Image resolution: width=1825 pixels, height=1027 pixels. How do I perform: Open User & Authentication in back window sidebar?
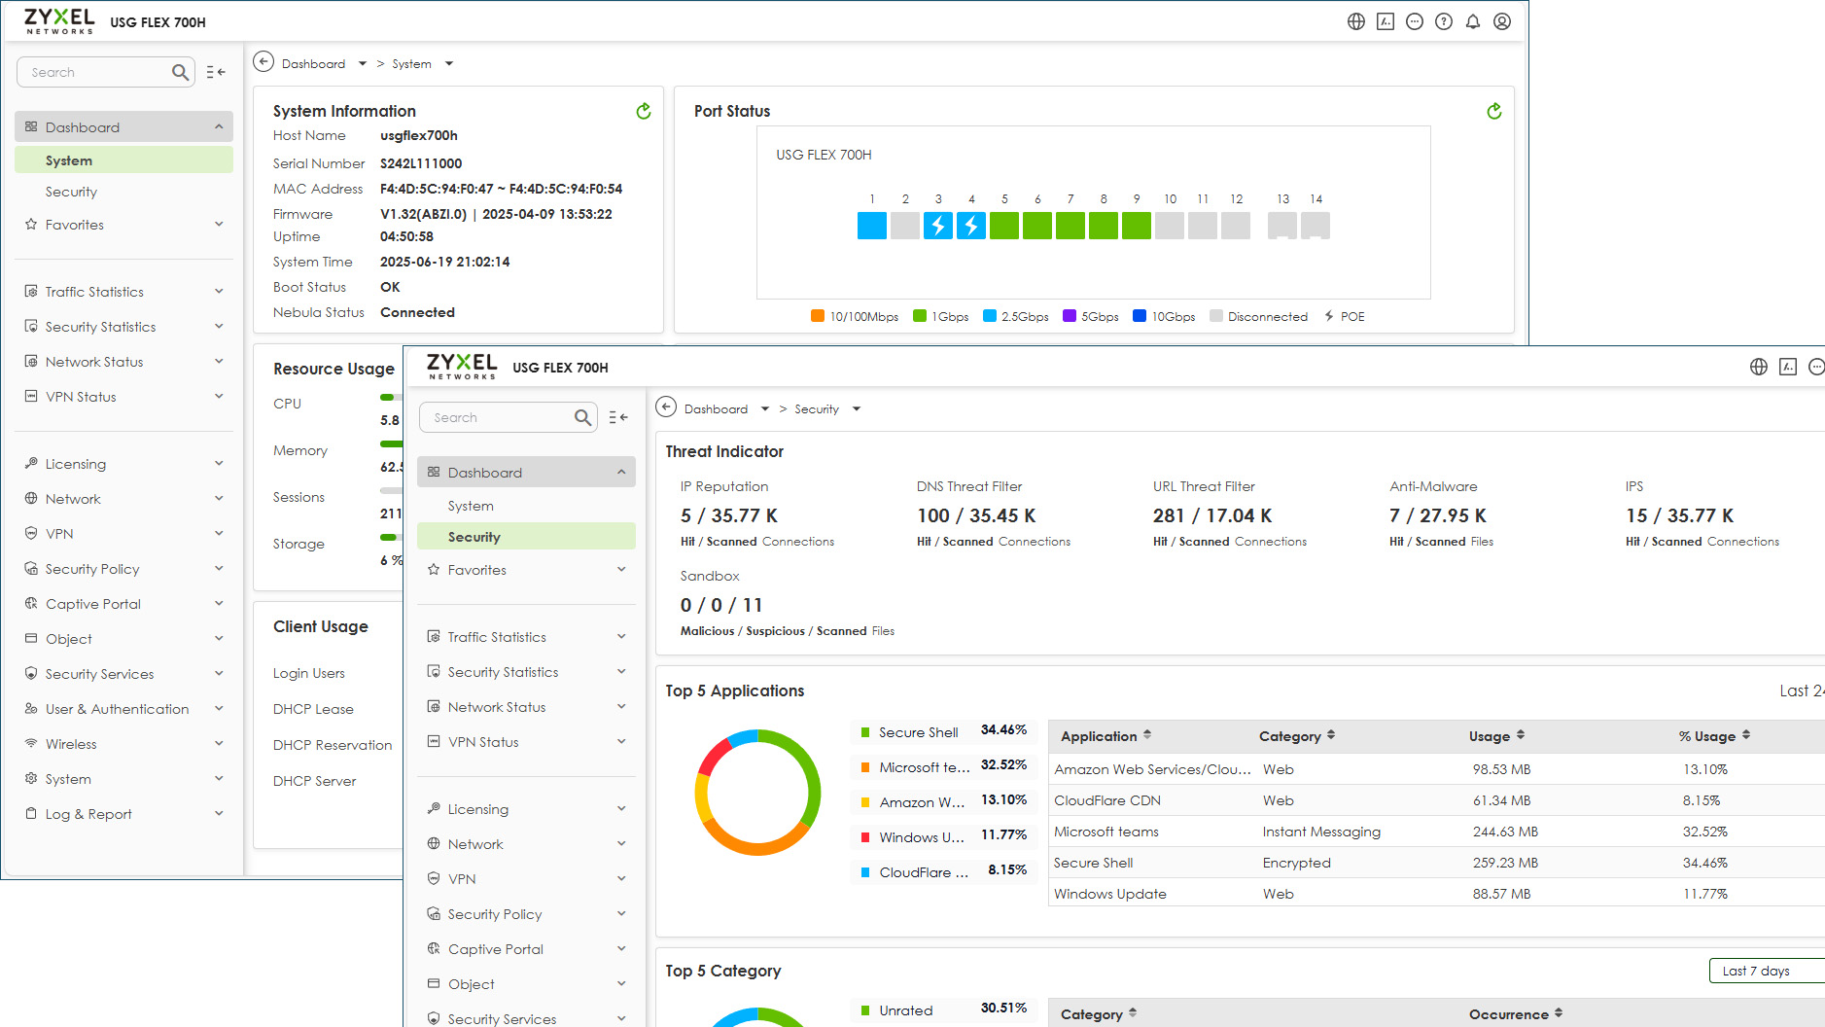point(123,709)
